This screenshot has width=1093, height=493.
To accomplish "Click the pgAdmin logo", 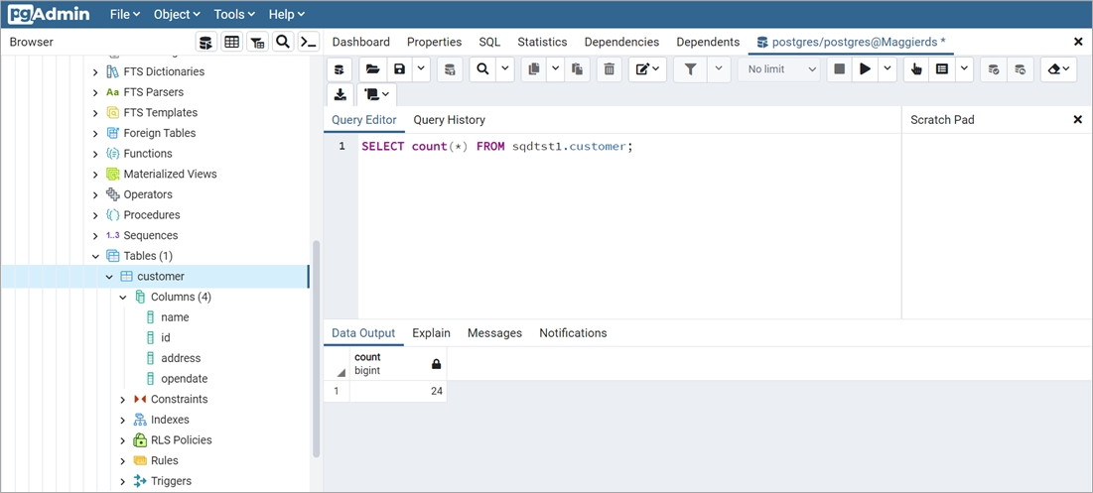I will 49,14.
